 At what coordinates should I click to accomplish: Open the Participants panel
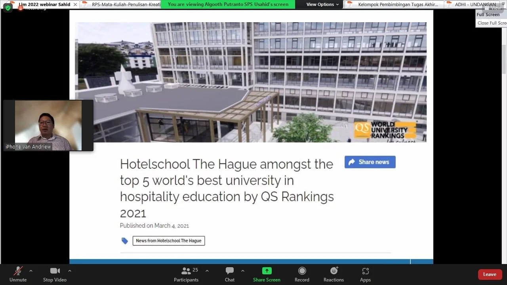click(186, 274)
